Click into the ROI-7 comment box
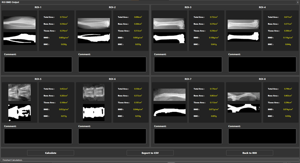 tap(188, 136)
